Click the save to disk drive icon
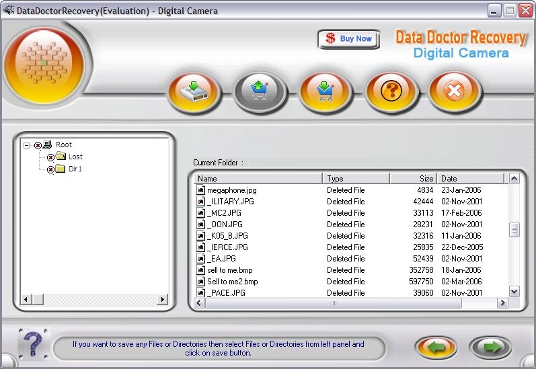536x369 pixels. pyautogui.click(x=194, y=91)
